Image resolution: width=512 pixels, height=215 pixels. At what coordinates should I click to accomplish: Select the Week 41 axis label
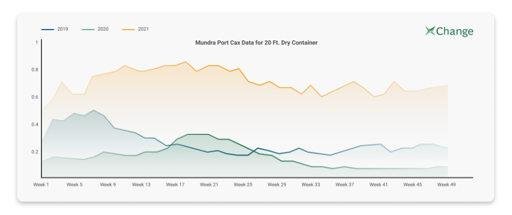(379, 185)
